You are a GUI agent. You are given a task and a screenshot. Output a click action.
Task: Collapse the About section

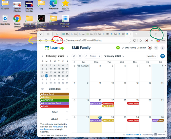point(67,119)
